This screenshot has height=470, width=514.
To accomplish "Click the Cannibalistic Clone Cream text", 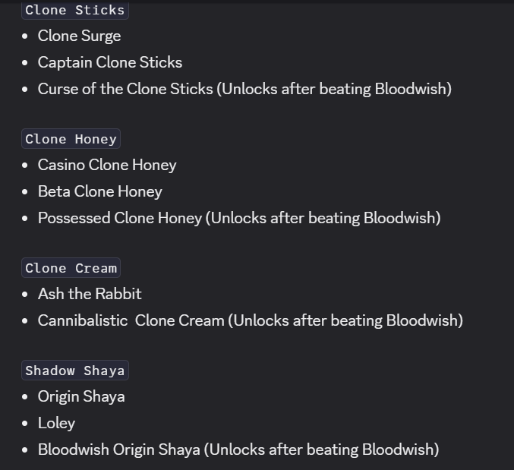I will point(131,320).
